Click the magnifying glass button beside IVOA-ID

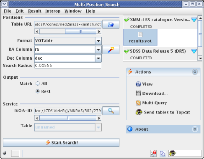[111, 111]
